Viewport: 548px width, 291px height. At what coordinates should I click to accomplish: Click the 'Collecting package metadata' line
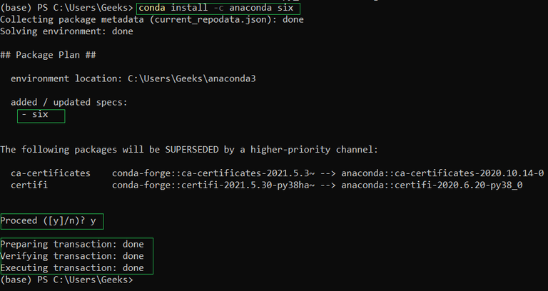[x=151, y=19]
